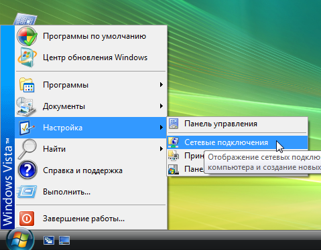The image size is (321, 250).
Task: Click the Документы icon
Action: tap(26, 106)
